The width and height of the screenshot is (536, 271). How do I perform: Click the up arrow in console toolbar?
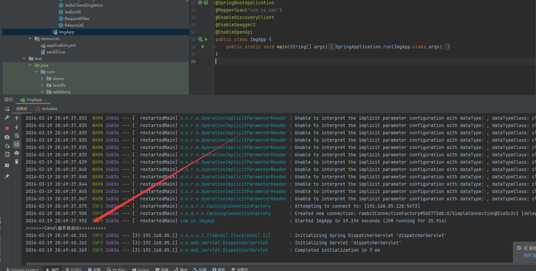click(x=17, y=118)
